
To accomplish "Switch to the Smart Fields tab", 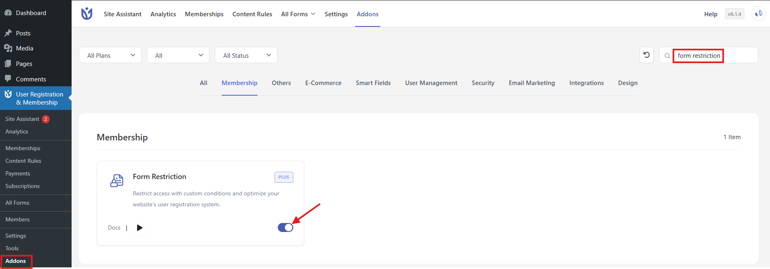I will (x=373, y=83).
